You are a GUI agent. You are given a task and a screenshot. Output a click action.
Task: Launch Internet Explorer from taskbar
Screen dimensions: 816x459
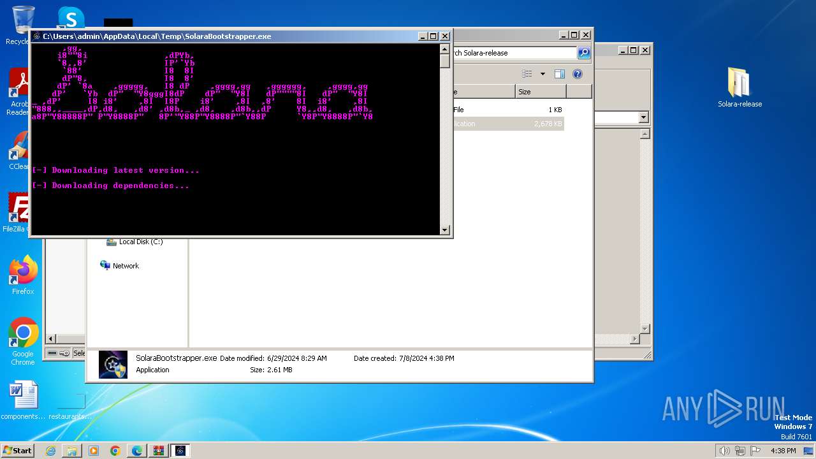pos(50,451)
